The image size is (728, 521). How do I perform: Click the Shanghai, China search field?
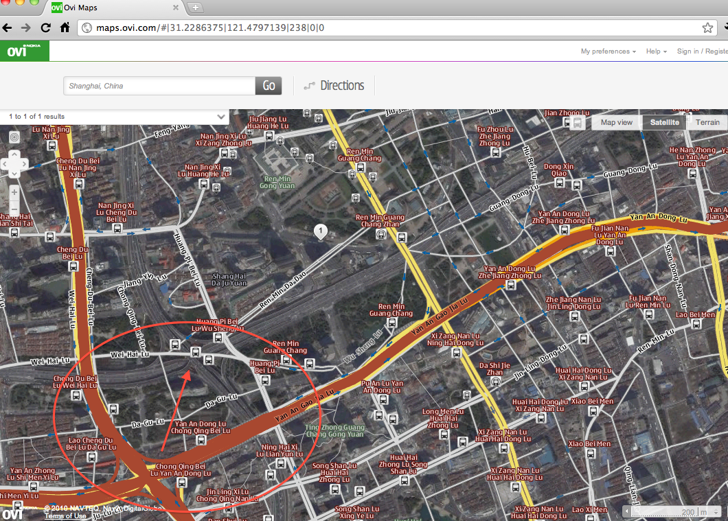159,86
